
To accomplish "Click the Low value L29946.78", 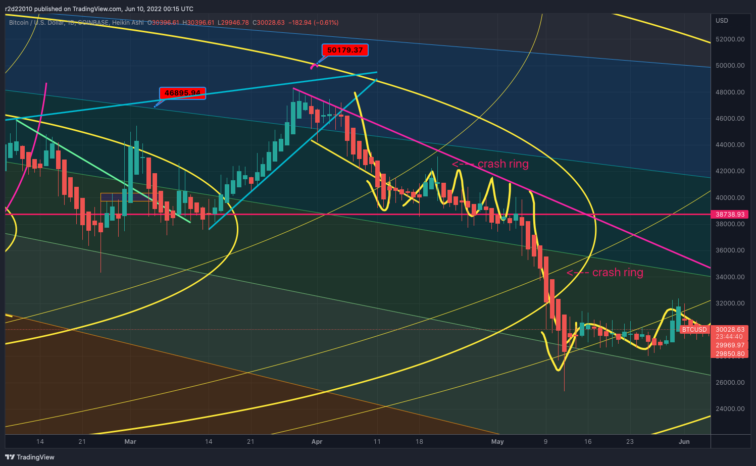I will 233,23.
